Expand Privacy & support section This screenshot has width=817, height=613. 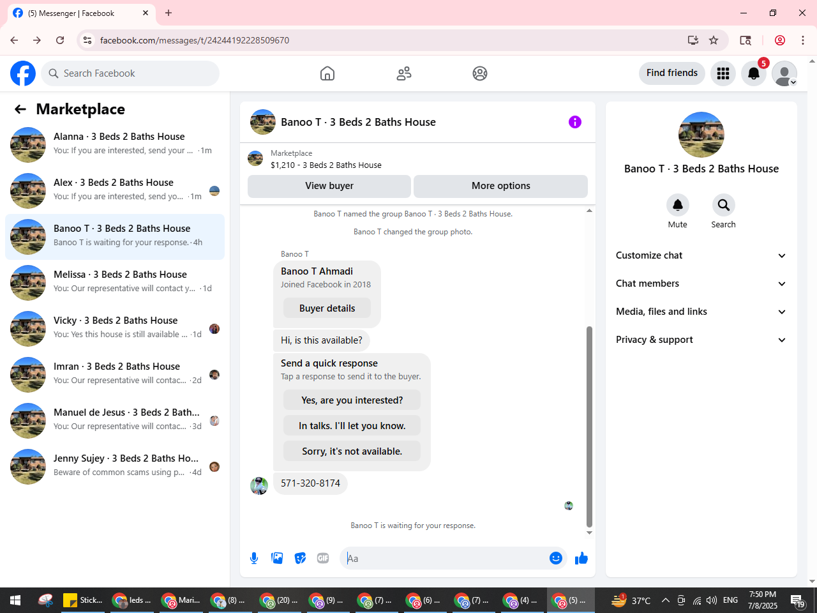pos(701,340)
